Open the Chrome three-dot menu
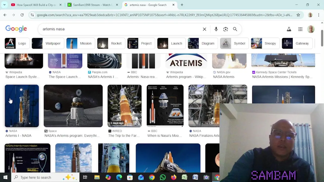The width and height of the screenshot is (324, 182). coord(319,15)
